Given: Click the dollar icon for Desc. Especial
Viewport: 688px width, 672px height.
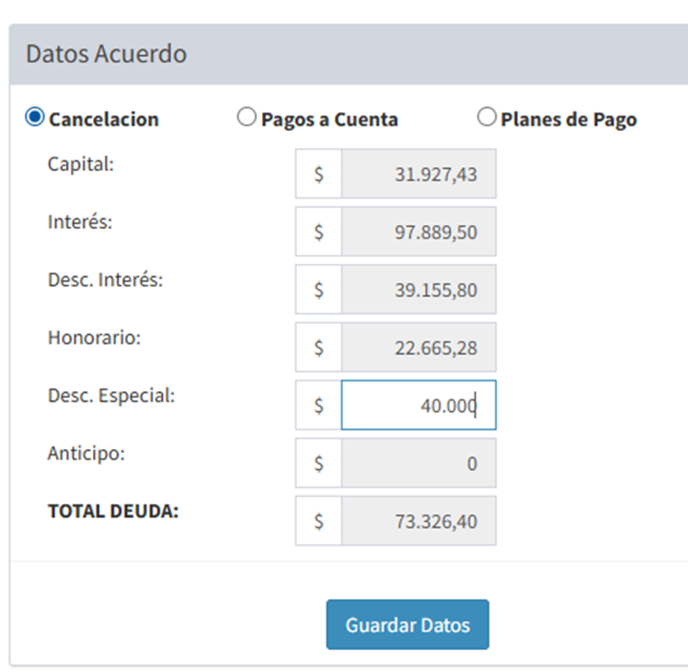Looking at the screenshot, I should (319, 405).
